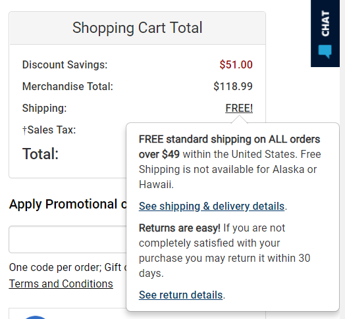
Task: Click the blue circle icon at bottom
Action: coord(35,317)
